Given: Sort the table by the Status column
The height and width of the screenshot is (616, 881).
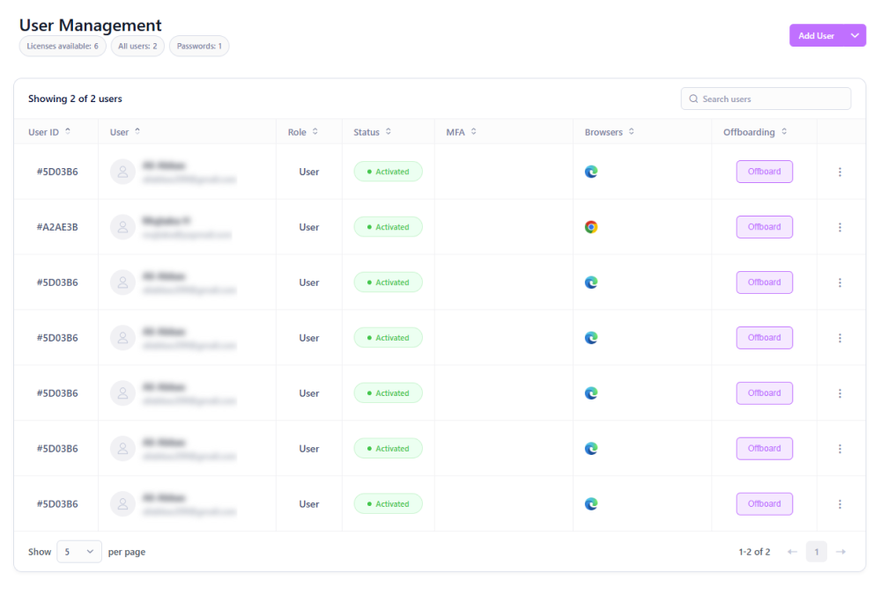Looking at the screenshot, I should (388, 132).
